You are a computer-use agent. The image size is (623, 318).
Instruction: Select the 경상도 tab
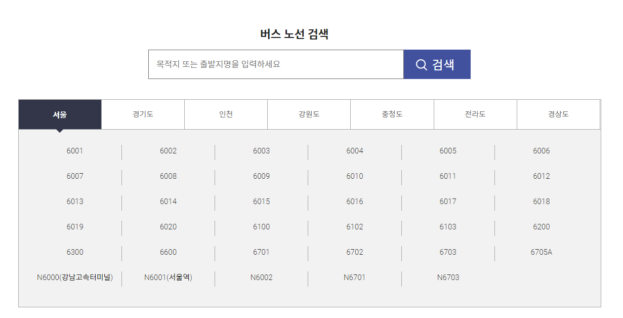point(558,114)
